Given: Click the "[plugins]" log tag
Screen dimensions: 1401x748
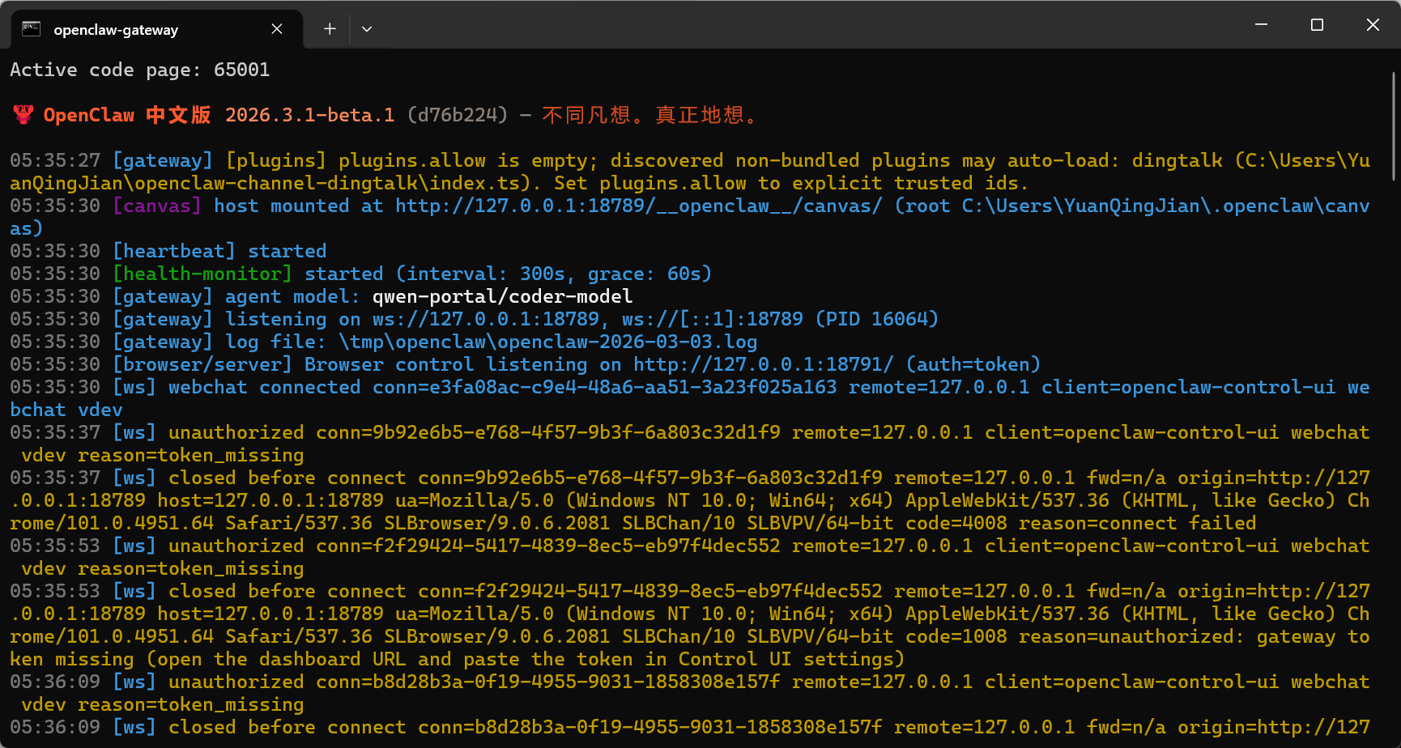Looking at the screenshot, I should tap(276, 160).
